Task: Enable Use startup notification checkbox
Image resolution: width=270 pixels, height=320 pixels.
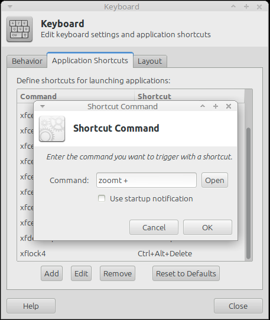Action: pos(102,198)
